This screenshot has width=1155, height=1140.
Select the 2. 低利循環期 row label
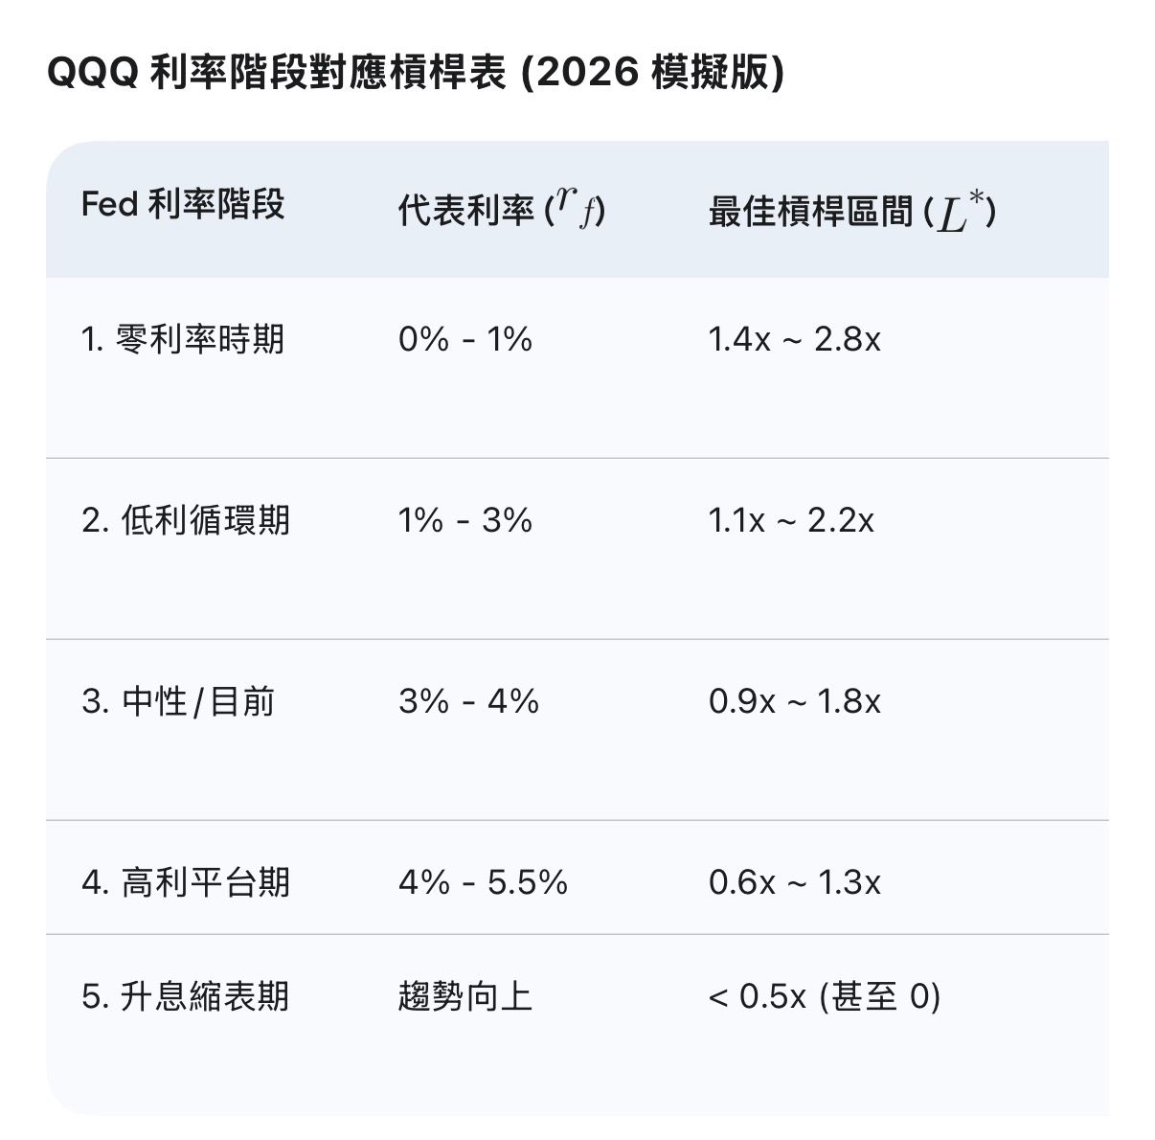[x=186, y=520]
